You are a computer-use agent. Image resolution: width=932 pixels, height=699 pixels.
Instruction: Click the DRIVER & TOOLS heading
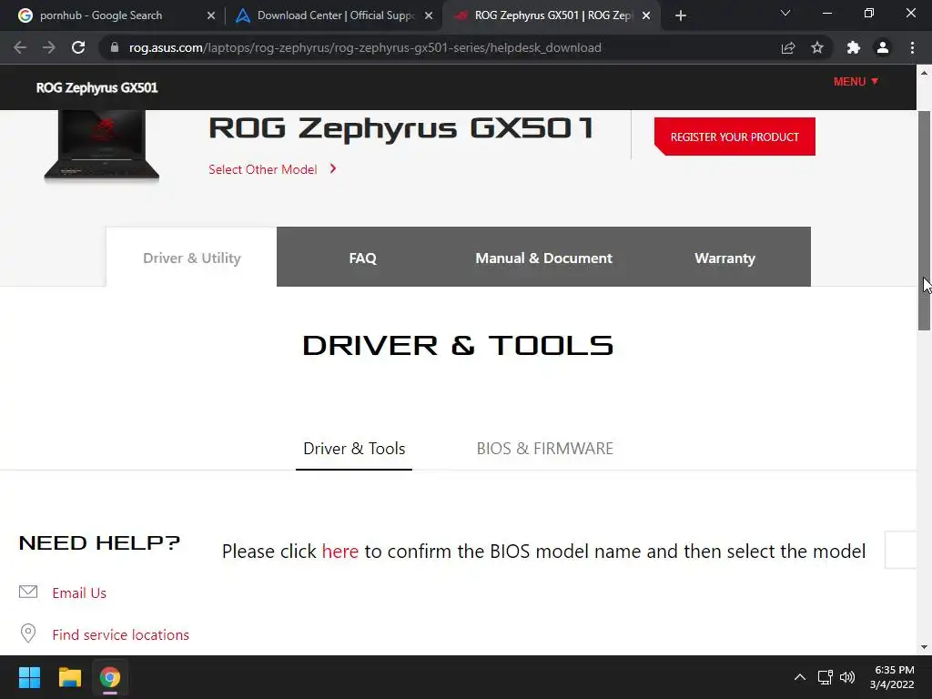458,345
